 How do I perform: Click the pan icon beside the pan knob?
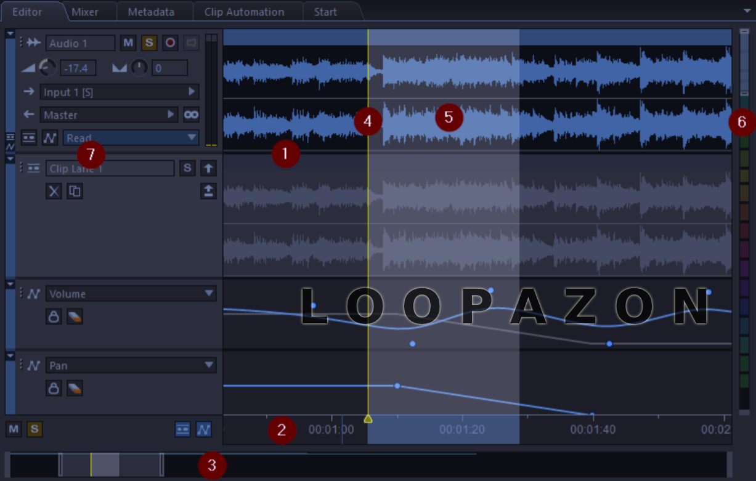click(x=120, y=68)
